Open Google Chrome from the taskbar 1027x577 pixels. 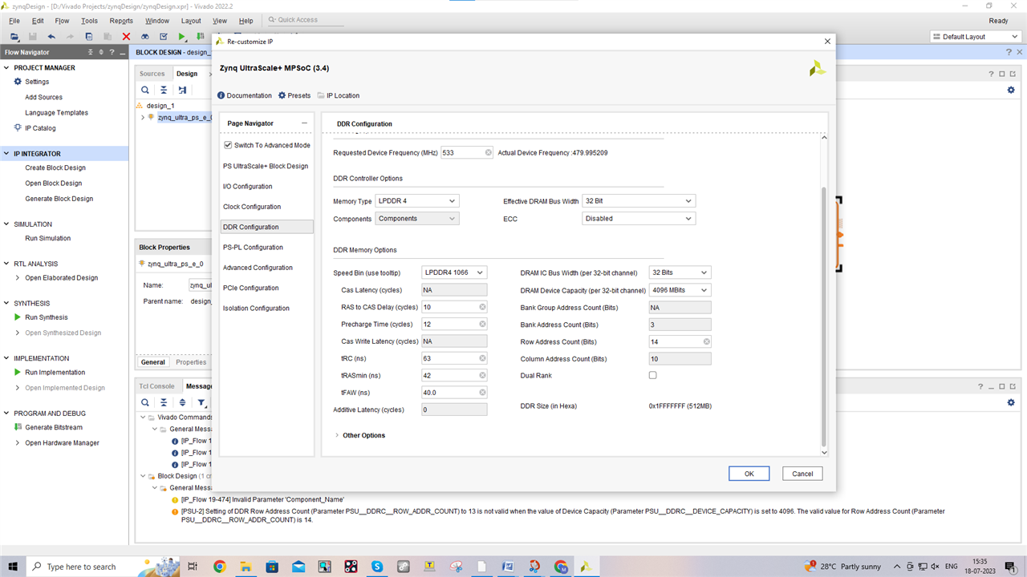coord(219,567)
